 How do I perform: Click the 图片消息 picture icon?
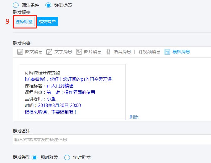[x=79, y=52]
